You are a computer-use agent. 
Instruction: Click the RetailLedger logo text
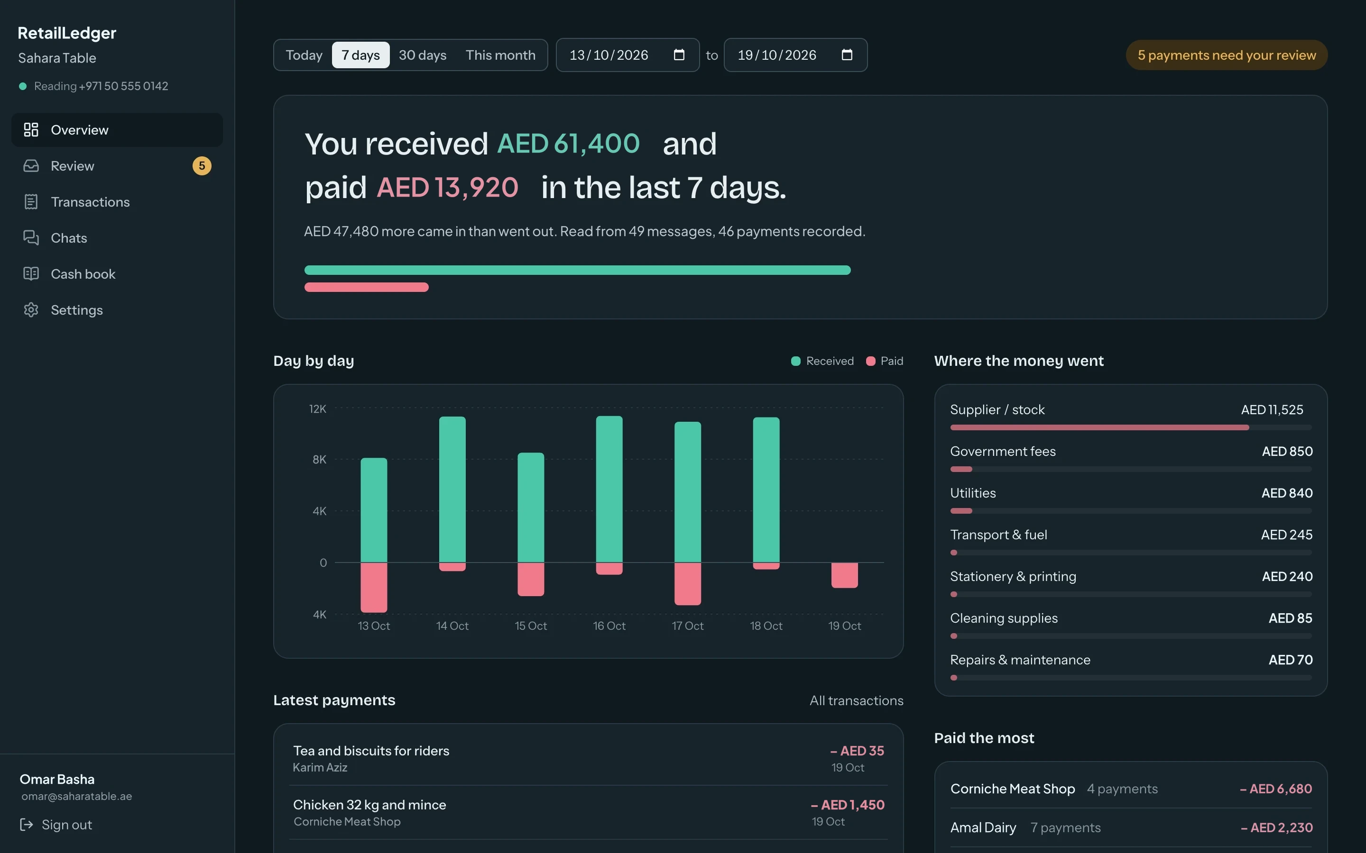tap(66, 33)
